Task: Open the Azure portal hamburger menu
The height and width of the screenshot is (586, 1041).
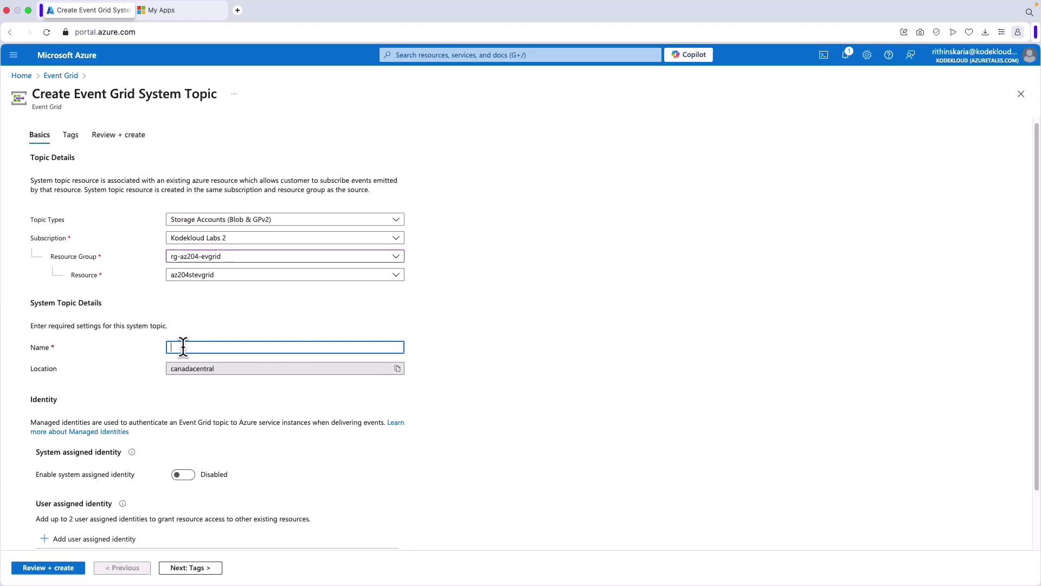Action: coord(14,55)
